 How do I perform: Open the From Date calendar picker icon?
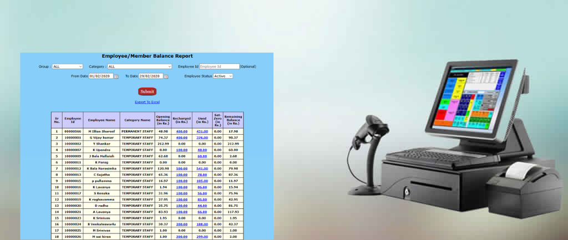pos(116,76)
